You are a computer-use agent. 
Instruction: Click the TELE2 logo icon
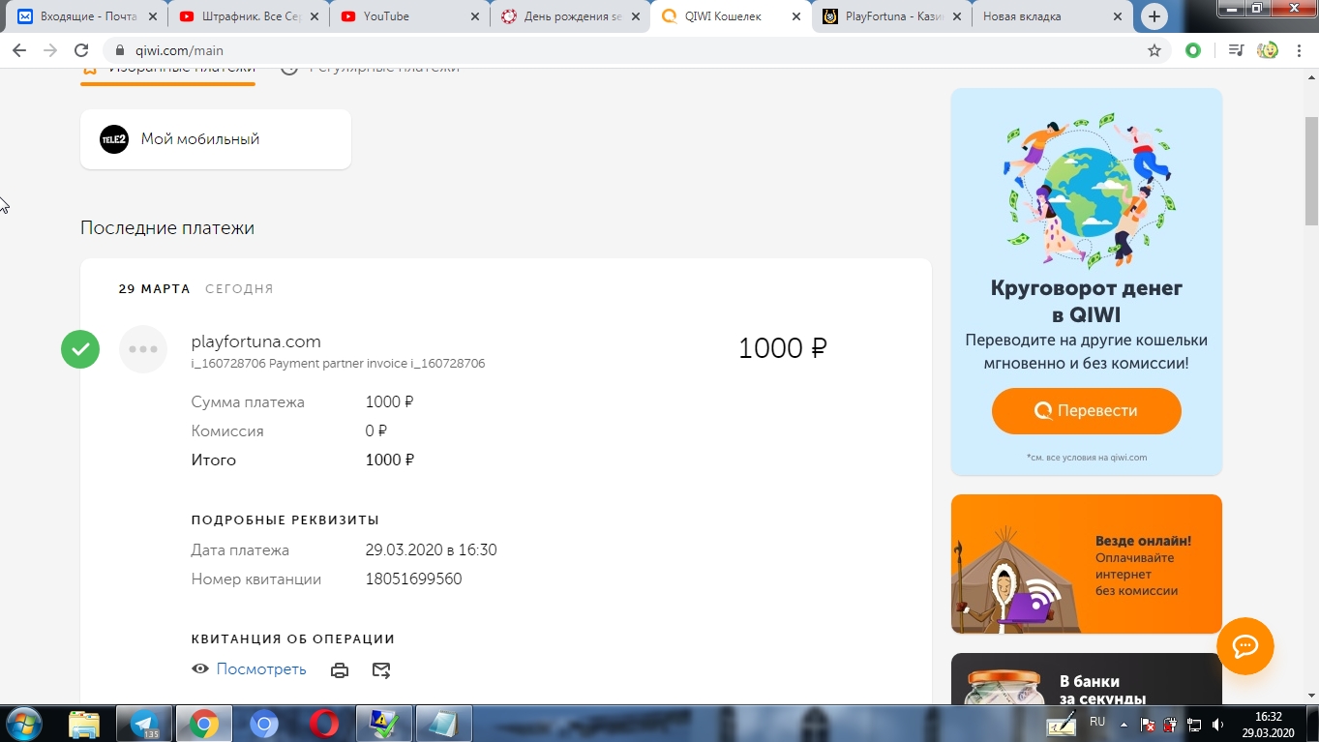[x=114, y=139]
